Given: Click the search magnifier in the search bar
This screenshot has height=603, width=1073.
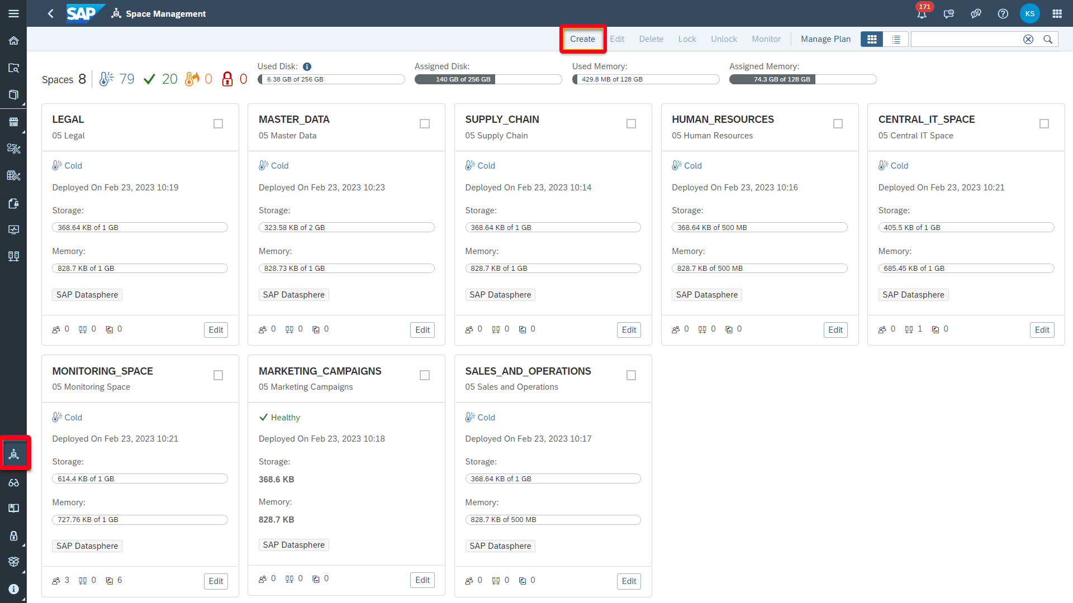Looking at the screenshot, I should [x=1048, y=39].
